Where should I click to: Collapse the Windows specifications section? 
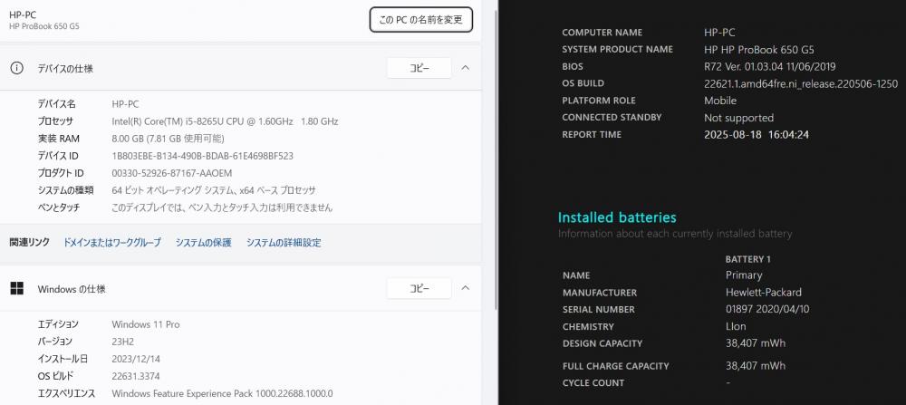tap(466, 288)
